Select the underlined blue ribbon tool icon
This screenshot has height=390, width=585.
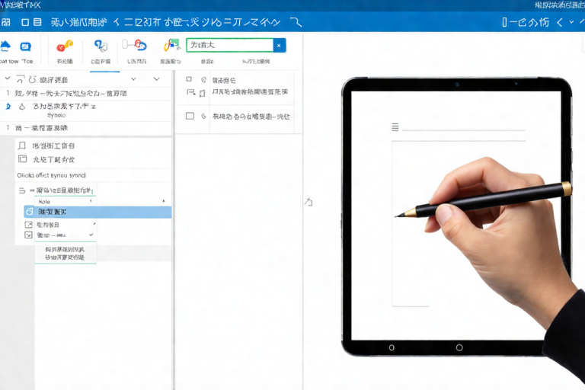(100, 46)
